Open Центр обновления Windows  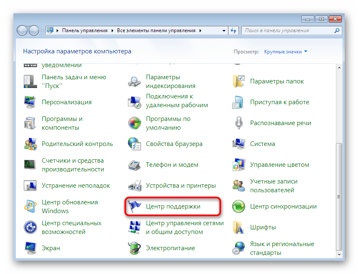pyautogui.click(x=69, y=206)
